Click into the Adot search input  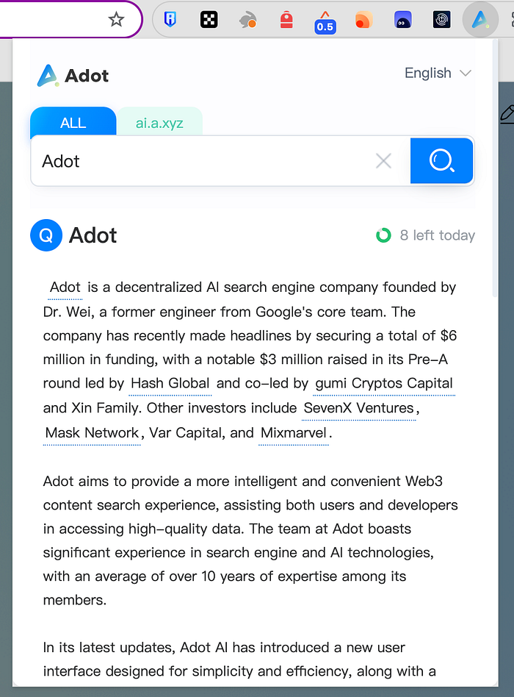click(x=206, y=161)
